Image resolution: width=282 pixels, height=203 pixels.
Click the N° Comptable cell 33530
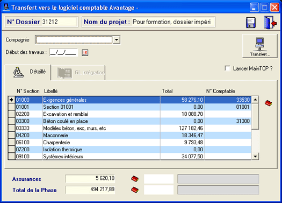pyautogui.click(x=228, y=100)
